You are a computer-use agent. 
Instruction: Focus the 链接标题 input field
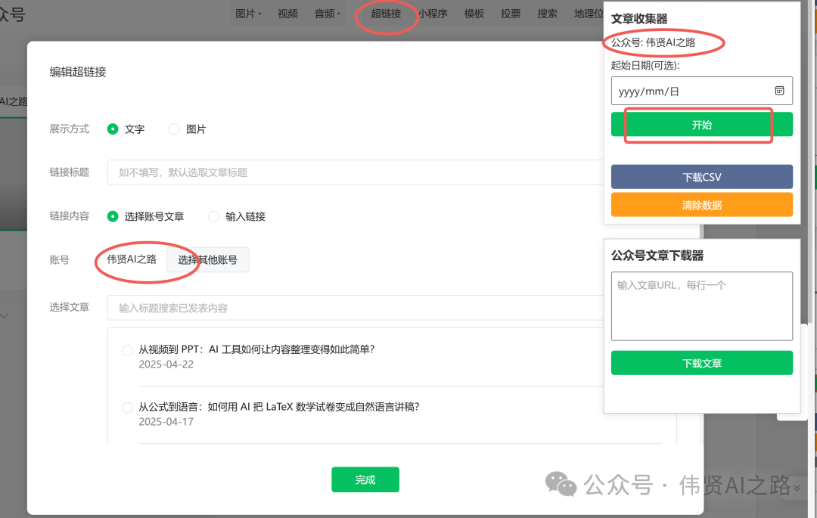point(356,172)
